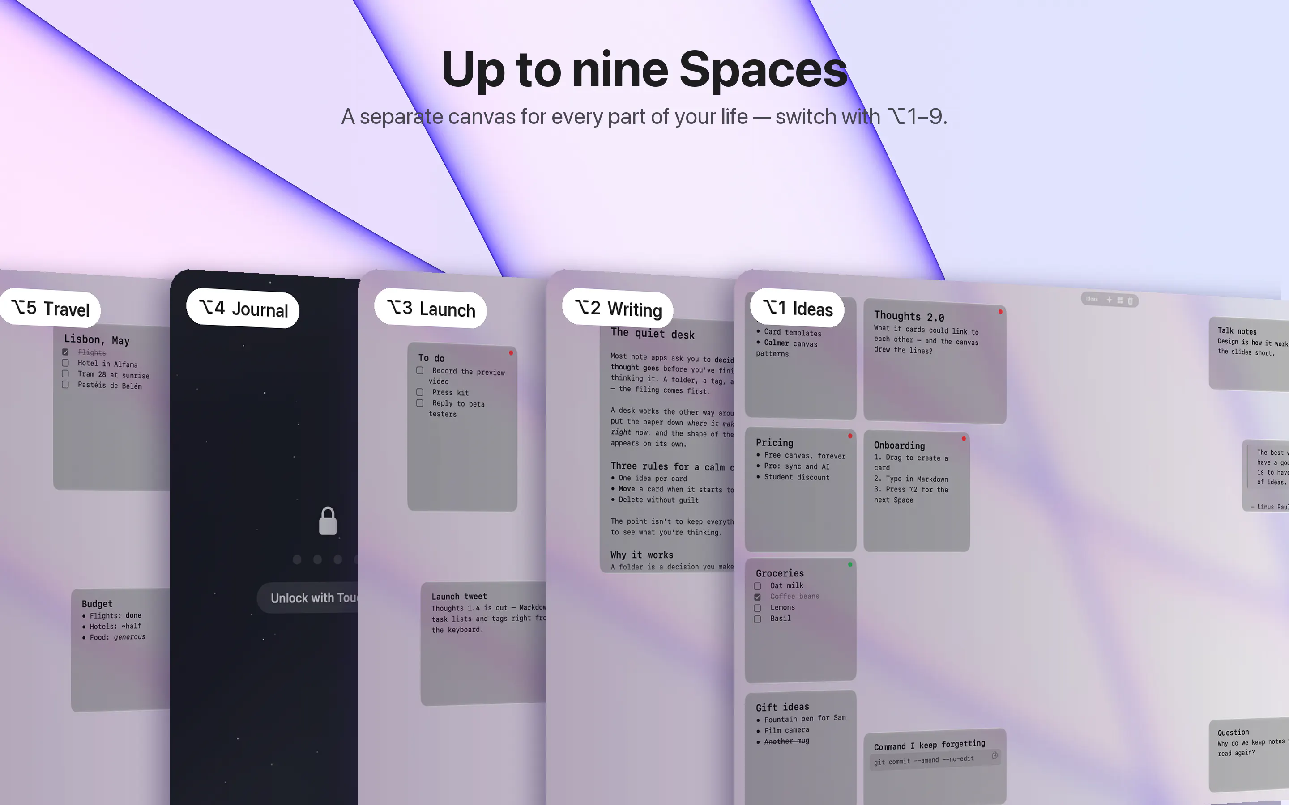Click the Thoughts 2.0 card title
Image resolution: width=1289 pixels, height=805 pixels.
909,316
